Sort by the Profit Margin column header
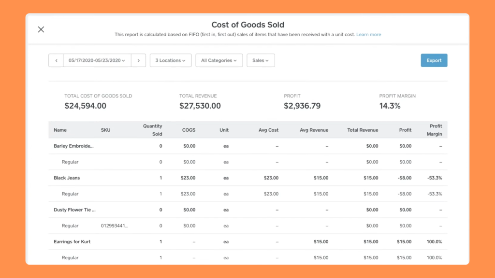 point(435,130)
